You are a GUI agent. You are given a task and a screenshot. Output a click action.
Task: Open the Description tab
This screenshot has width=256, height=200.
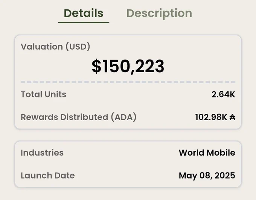point(159,14)
